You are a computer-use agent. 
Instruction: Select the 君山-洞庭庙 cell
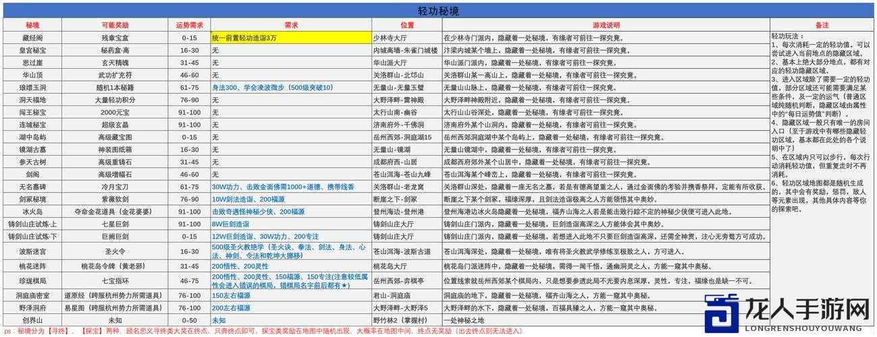(x=407, y=295)
